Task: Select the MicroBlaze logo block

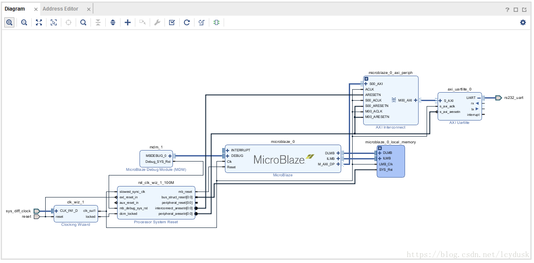Action: click(x=284, y=159)
